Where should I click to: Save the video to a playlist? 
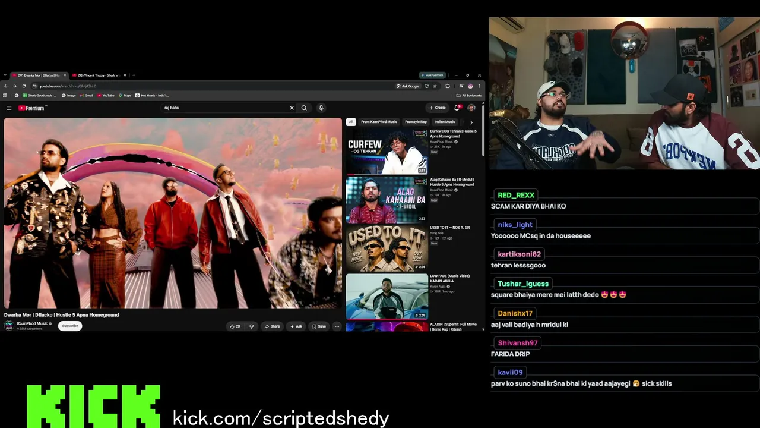(x=319, y=326)
